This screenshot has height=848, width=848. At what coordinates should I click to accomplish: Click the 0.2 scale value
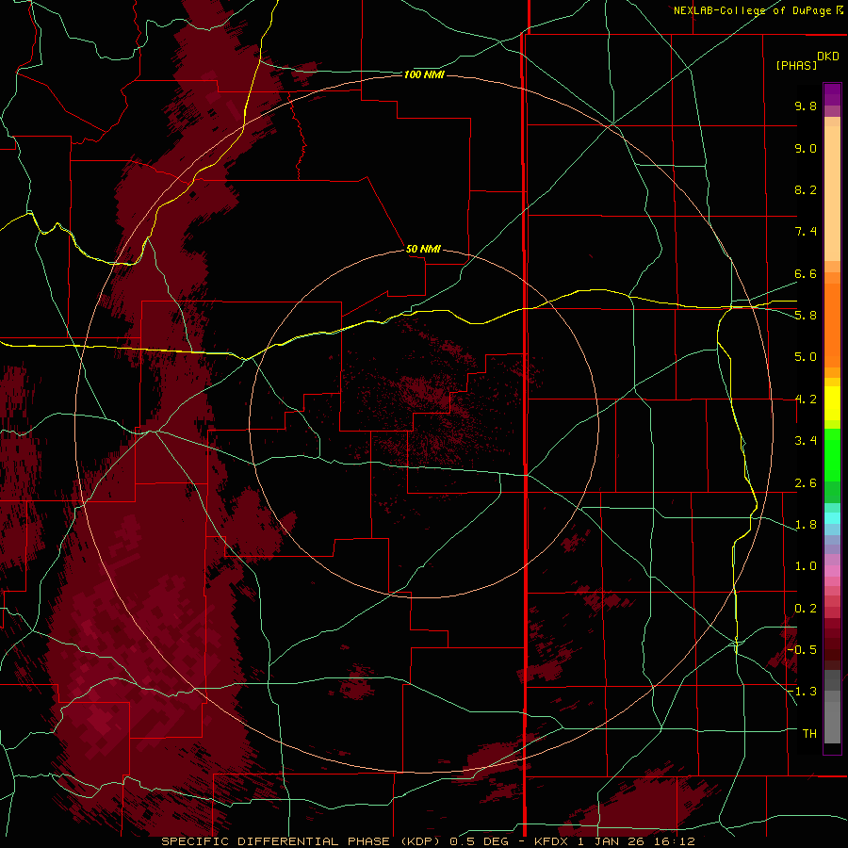[x=806, y=609]
